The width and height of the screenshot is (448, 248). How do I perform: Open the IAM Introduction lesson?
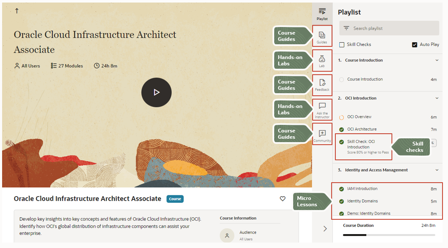[x=388, y=189]
